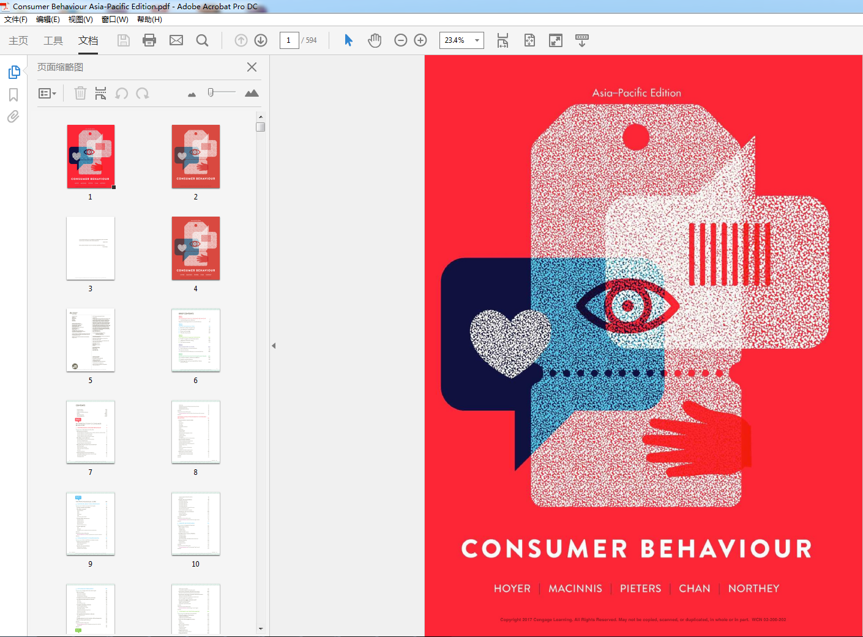Switch to the 主页 tab
Screen dimensions: 863x637
coord(18,40)
